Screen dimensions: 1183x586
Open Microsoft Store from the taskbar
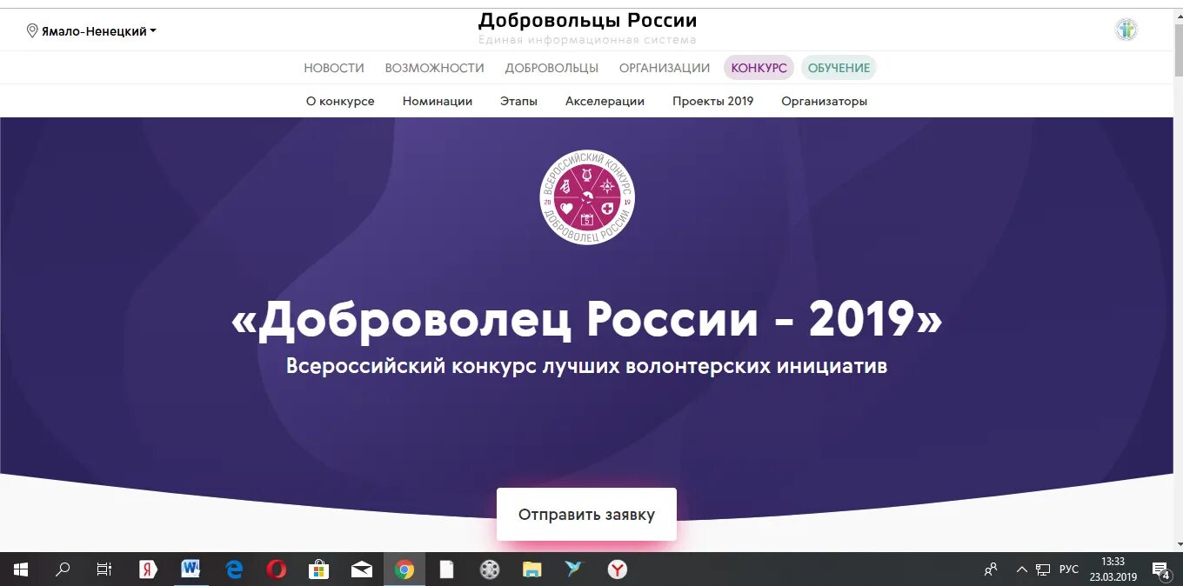point(319,569)
